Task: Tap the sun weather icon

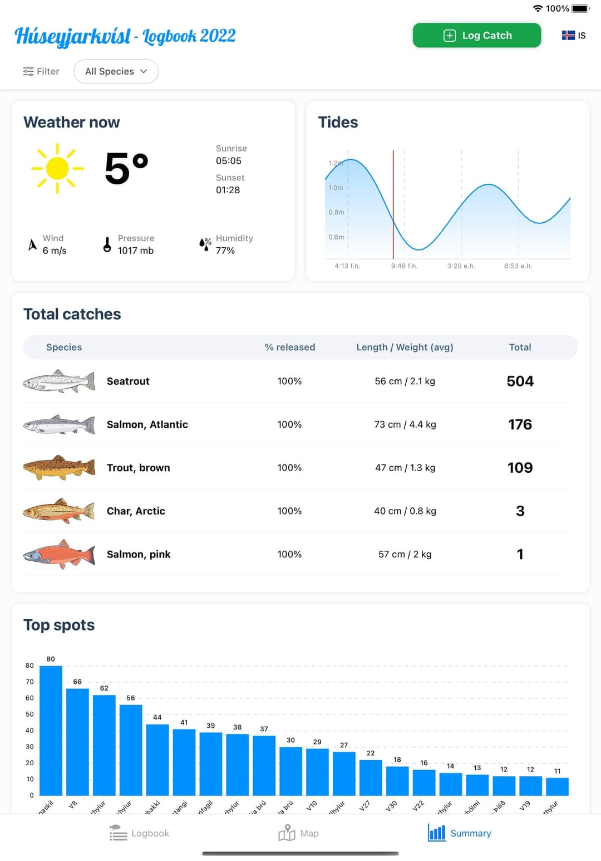Action: click(57, 168)
